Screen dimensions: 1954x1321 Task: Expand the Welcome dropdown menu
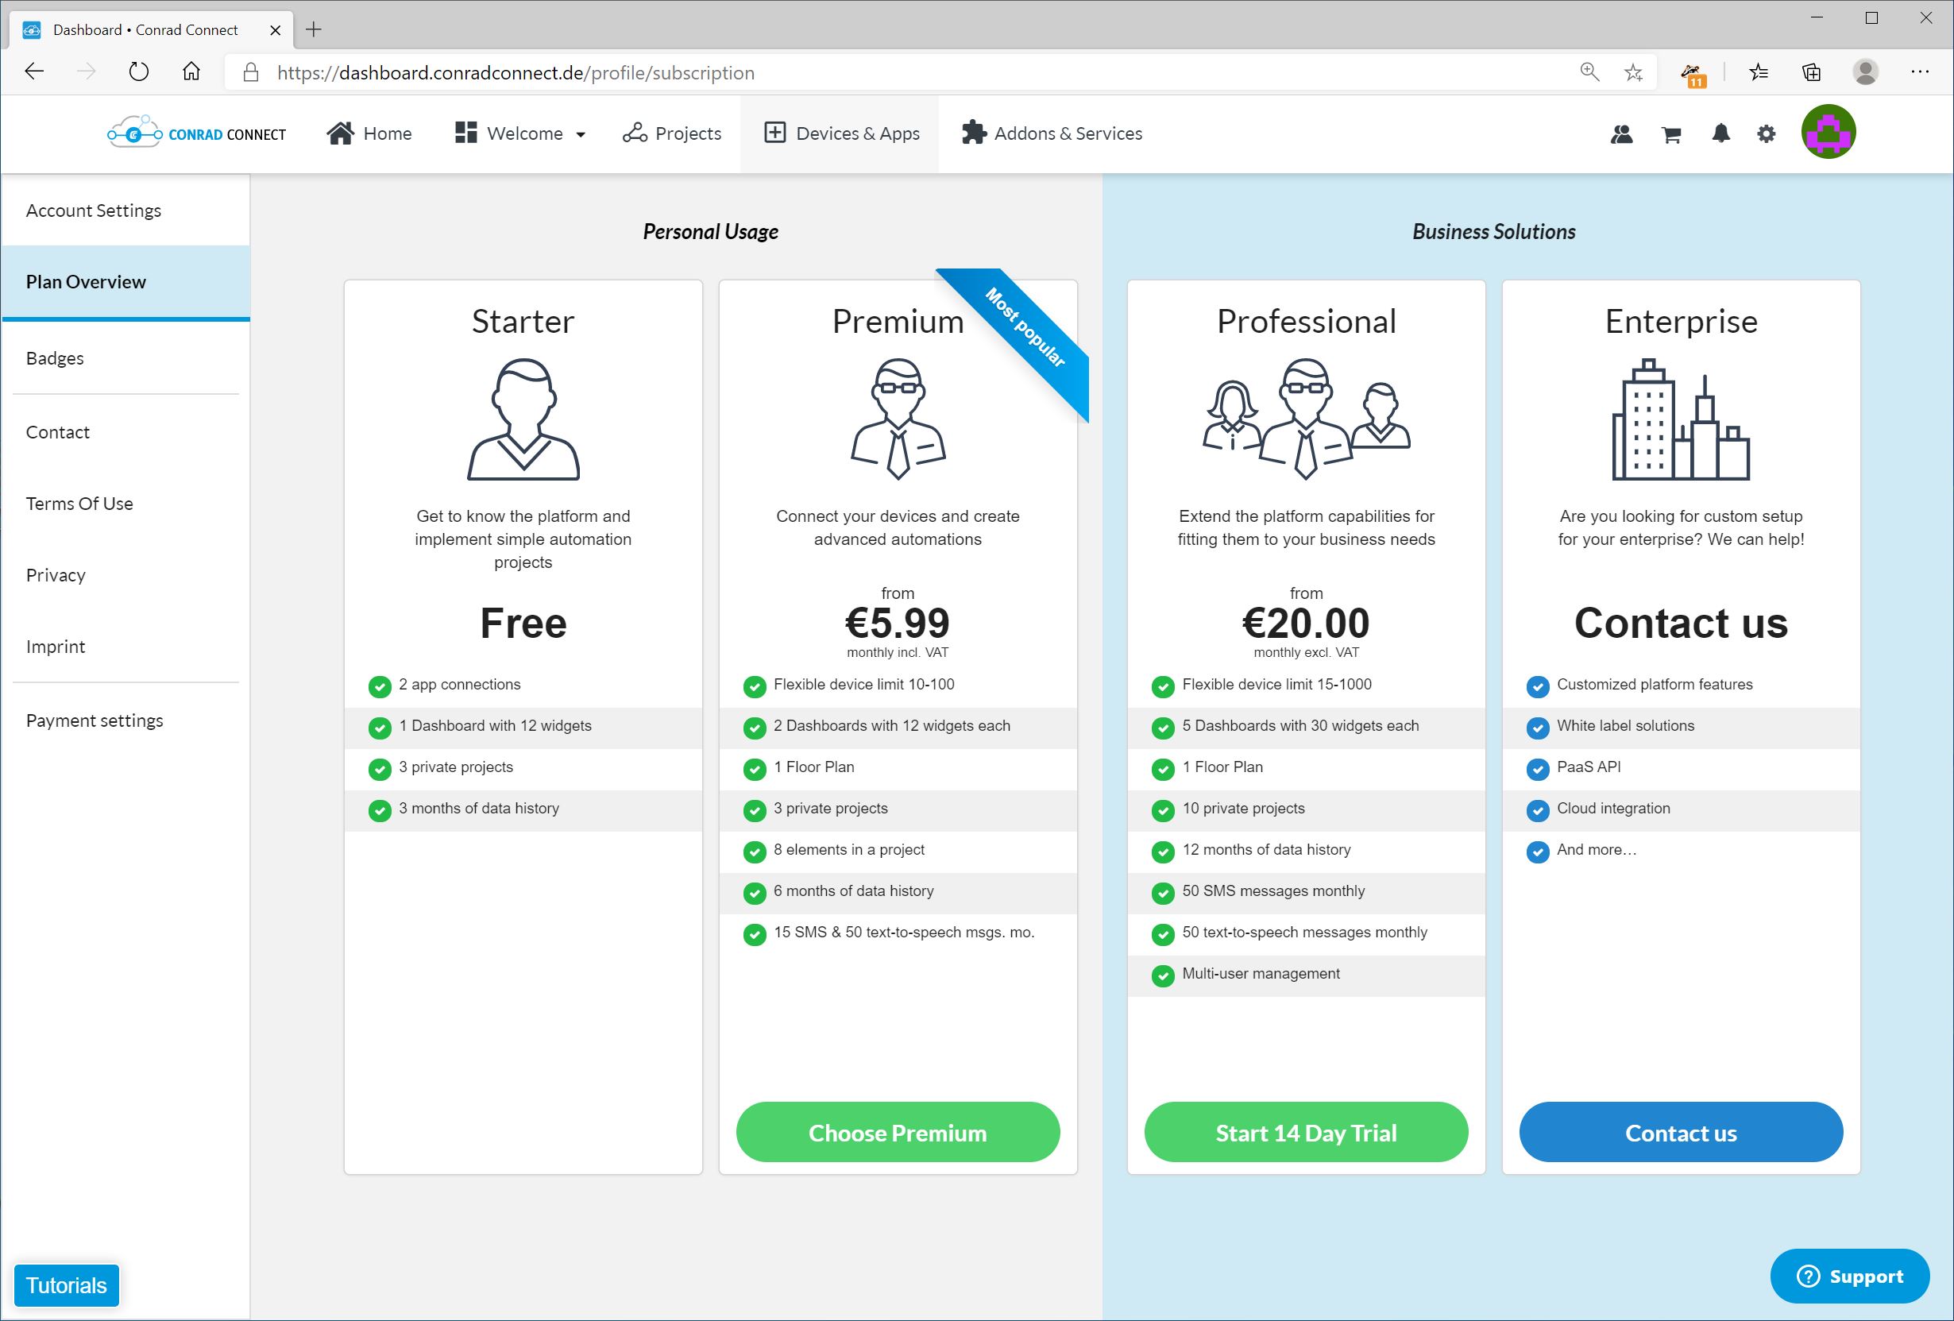[520, 133]
